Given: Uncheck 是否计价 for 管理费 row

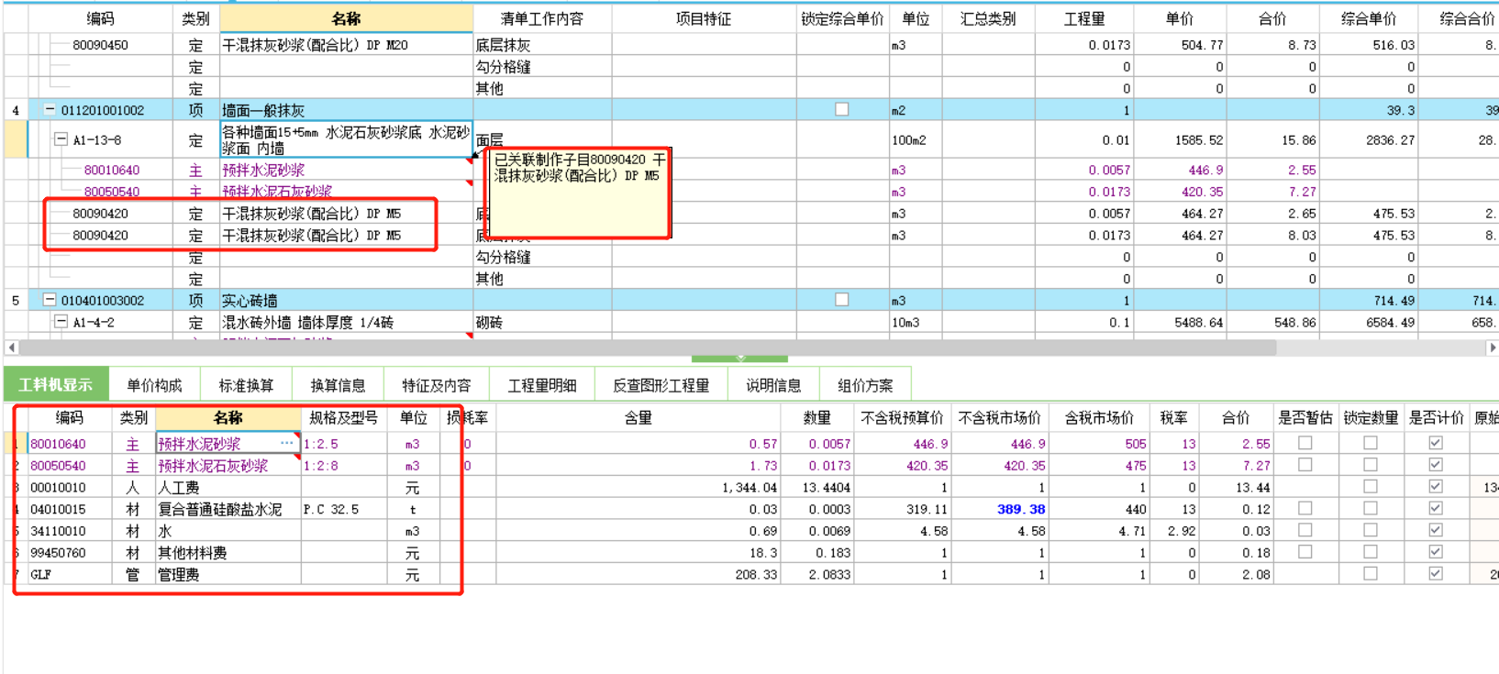Looking at the screenshot, I should [x=1435, y=574].
